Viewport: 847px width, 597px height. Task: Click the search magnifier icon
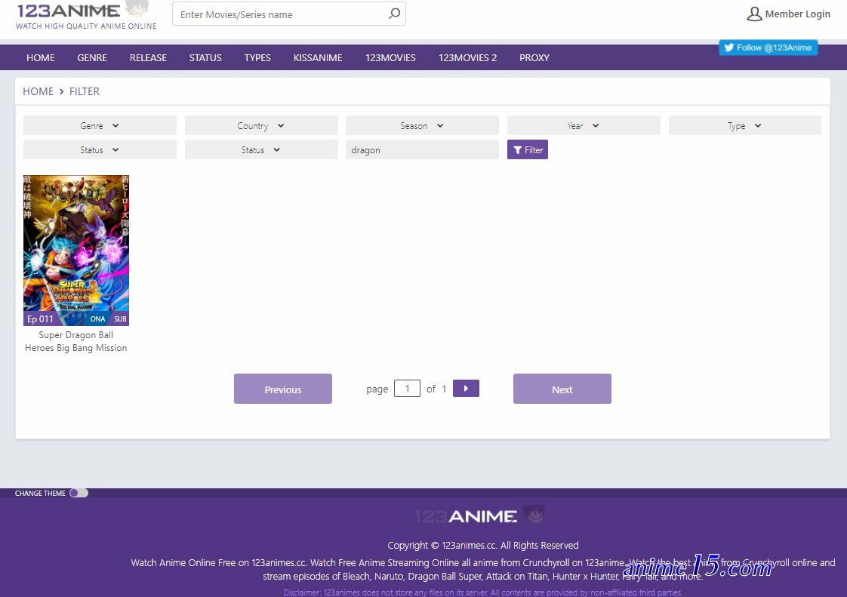pyautogui.click(x=394, y=14)
